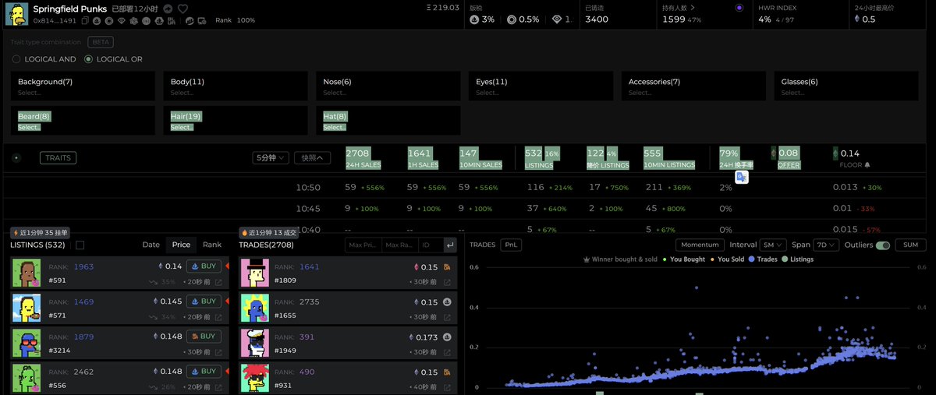Collapse the 快照 snapshot panel
Image resolution: width=936 pixels, height=395 pixels.
point(312,157)
